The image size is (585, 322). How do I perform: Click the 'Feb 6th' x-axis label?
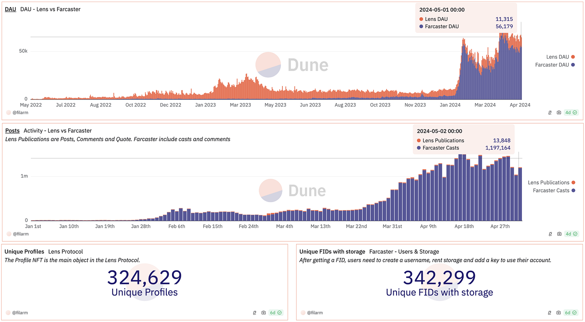(177, 227)
